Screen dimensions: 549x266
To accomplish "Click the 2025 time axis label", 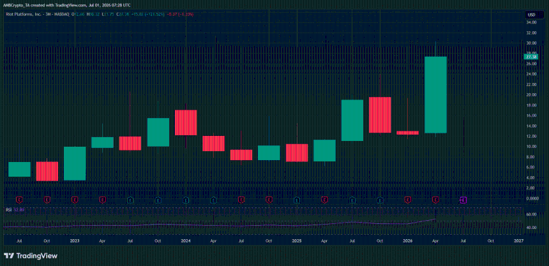I will click(297, 241).
